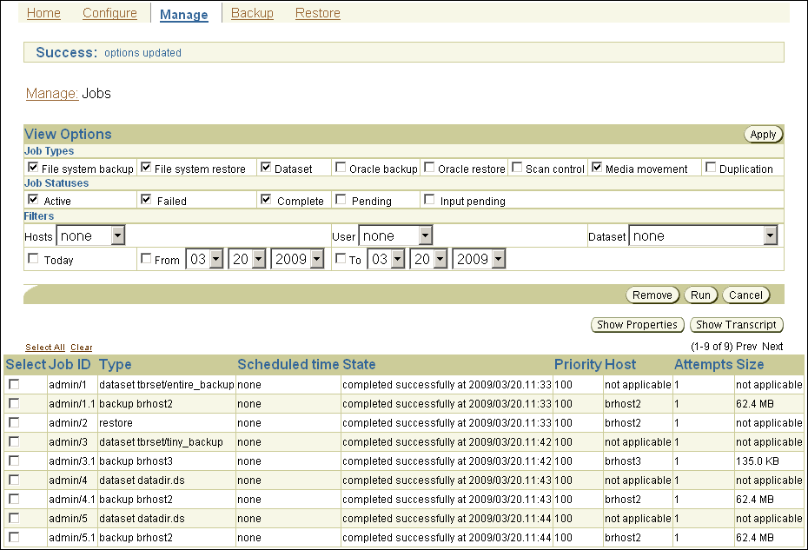Click 'dataset tbrset/entire_backup' type cell
Viewport: 808px width, 550px height.
[167, 385]
